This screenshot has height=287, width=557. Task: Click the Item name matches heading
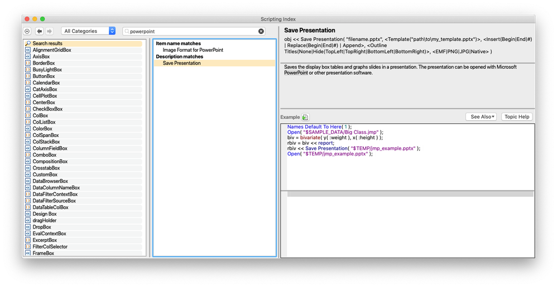[x=179, y=43]
